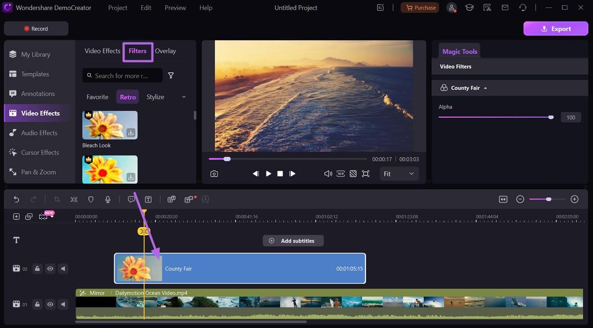Download the Bleach Look filter

[x=131, y=133]
